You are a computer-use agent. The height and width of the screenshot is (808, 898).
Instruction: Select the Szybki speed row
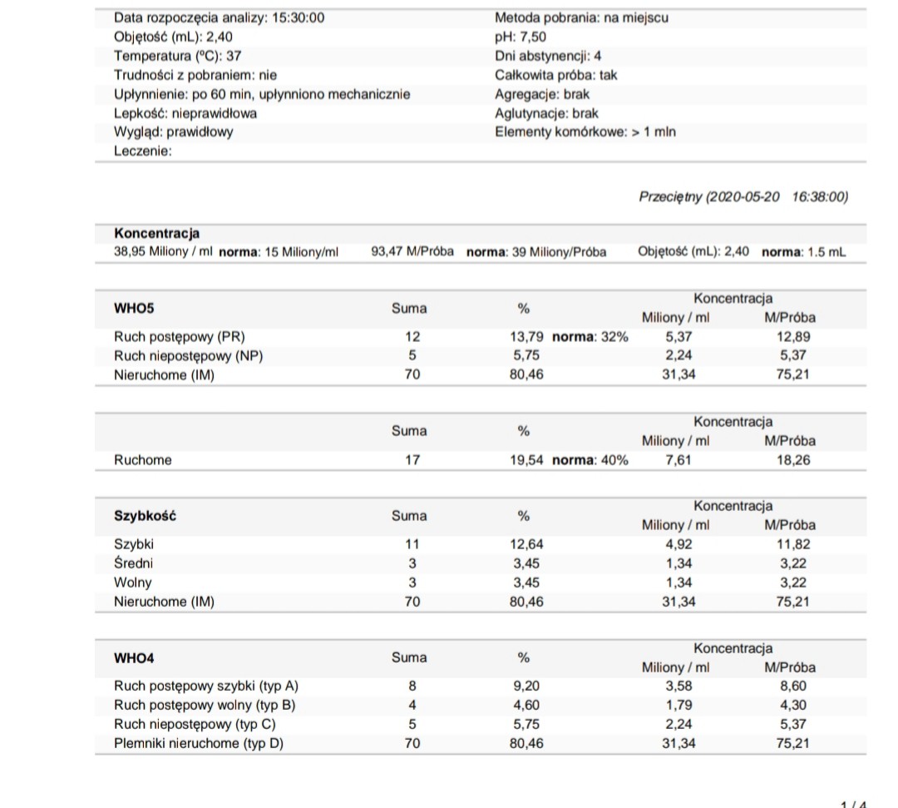(x=134, y=544)
